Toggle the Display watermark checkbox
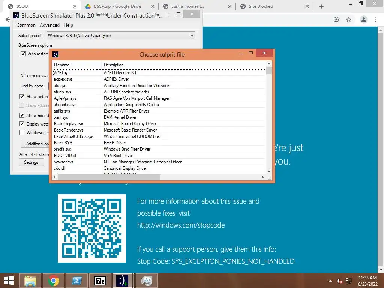The width and height of the screenshot is (384, 288). [22, 124]
